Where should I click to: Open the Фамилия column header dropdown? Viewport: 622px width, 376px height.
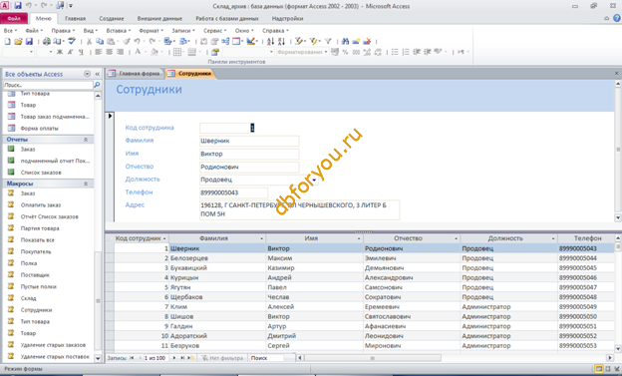tap(262, 238)
